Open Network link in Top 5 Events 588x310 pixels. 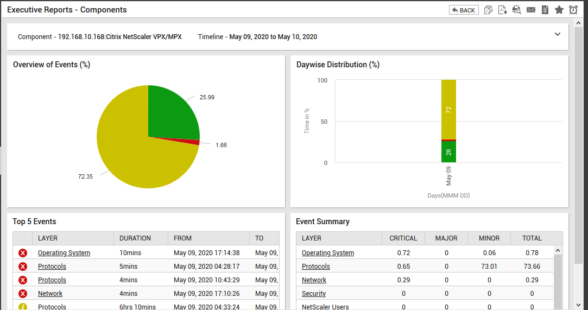pos(50,294)
